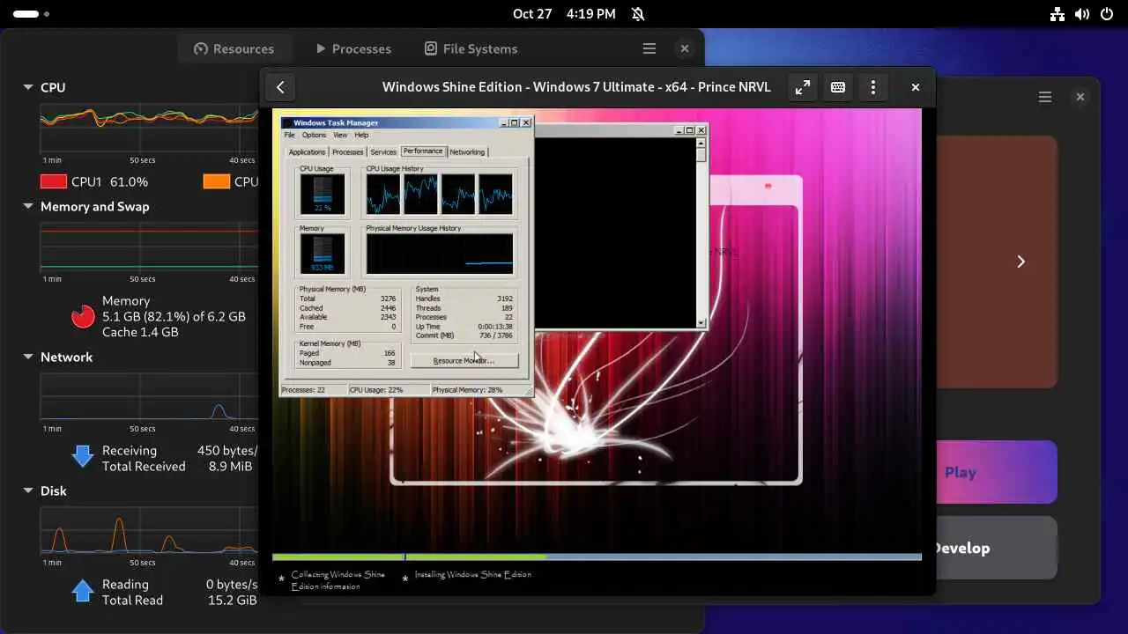The image size is (1128, 634).
Task: Open the network status icon in top bar
Action: [x=1058, y=14]
